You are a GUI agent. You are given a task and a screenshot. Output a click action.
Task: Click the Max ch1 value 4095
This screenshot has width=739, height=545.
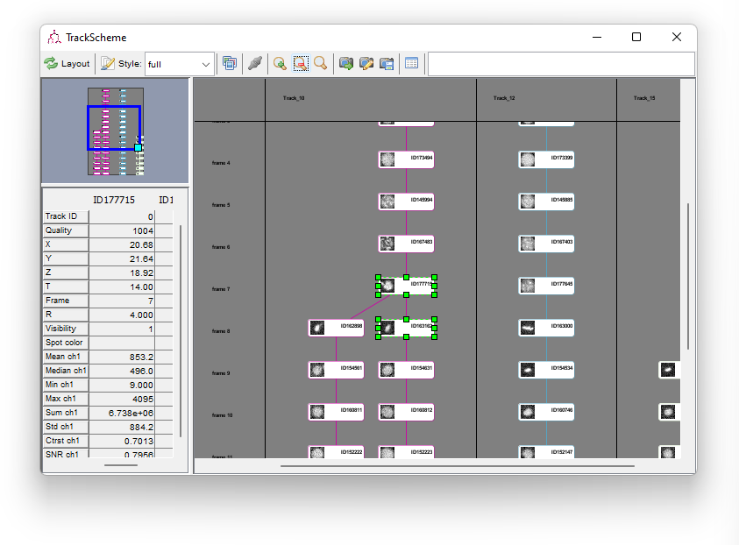point(122,399)
